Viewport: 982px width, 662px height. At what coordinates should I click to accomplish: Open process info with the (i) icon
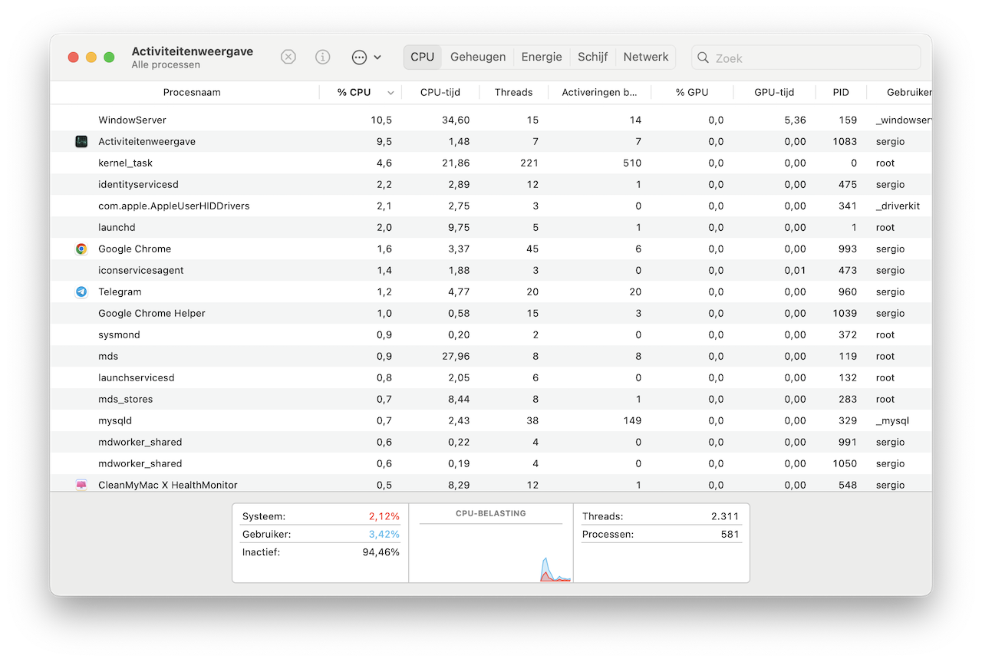click(323, 57)
